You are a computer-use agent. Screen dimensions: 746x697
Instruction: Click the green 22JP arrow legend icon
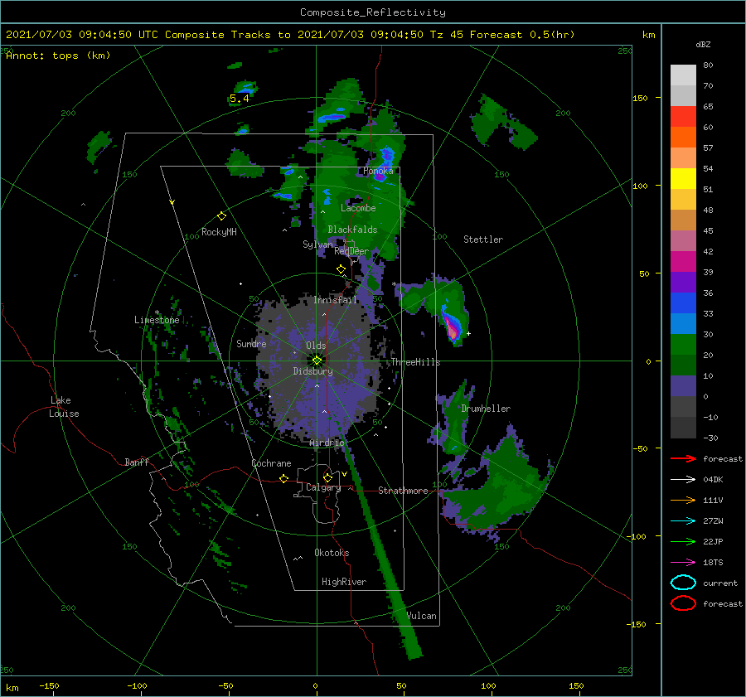tap(683, 541)
